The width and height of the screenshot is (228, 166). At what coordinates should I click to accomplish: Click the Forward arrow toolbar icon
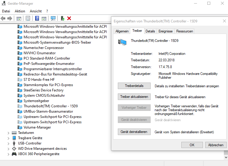pos(9,19)
